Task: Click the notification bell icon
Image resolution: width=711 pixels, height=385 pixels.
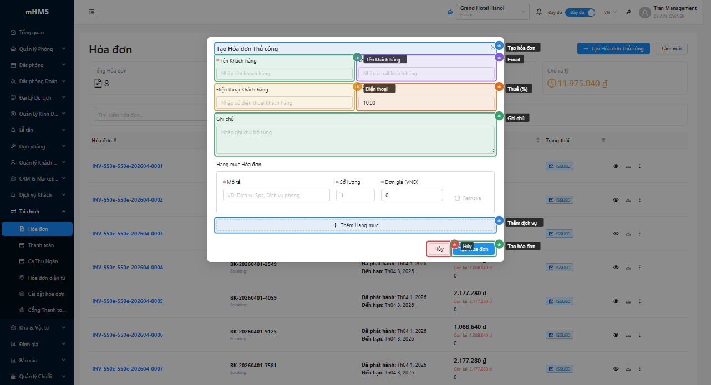Action: [x=539, y=12]
